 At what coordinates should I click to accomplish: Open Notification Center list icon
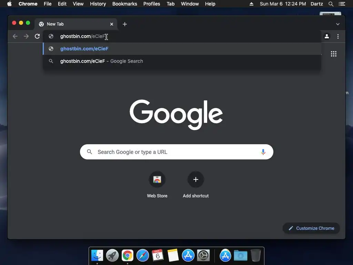click(342, 4)
